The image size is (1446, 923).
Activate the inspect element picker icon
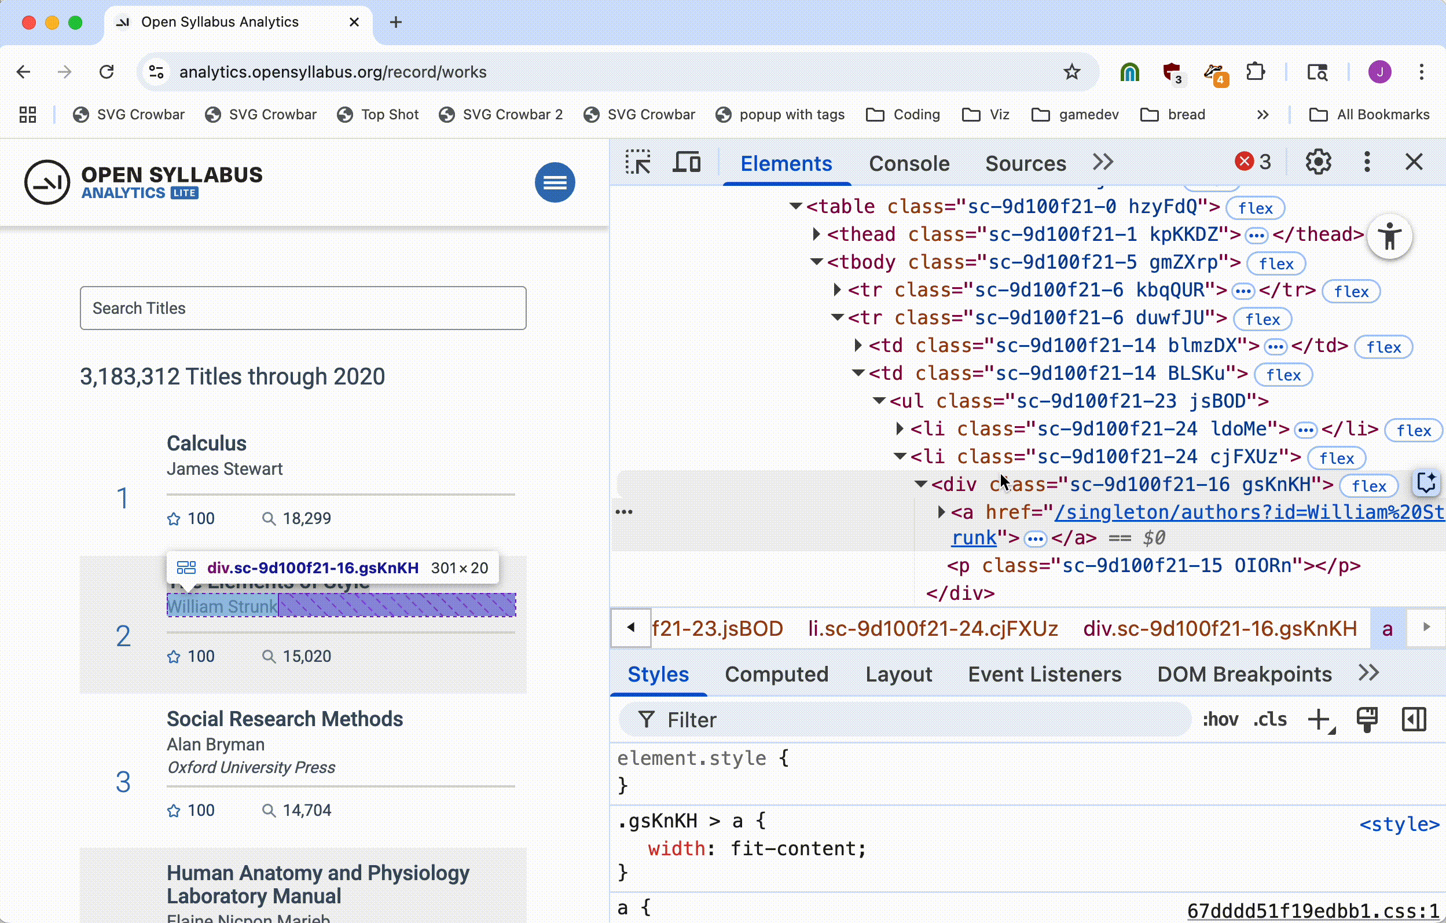tap(637, 162)
